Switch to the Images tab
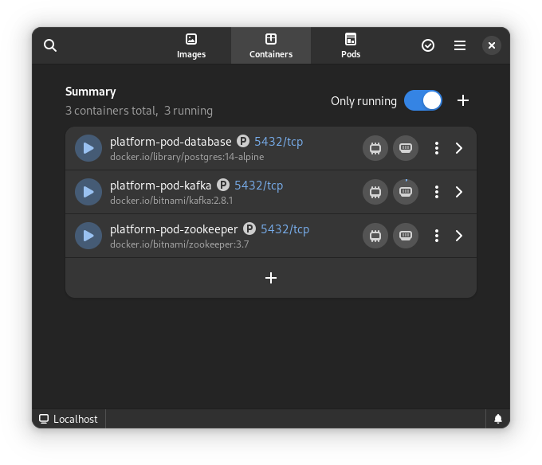542x465 pixels. 191,46
